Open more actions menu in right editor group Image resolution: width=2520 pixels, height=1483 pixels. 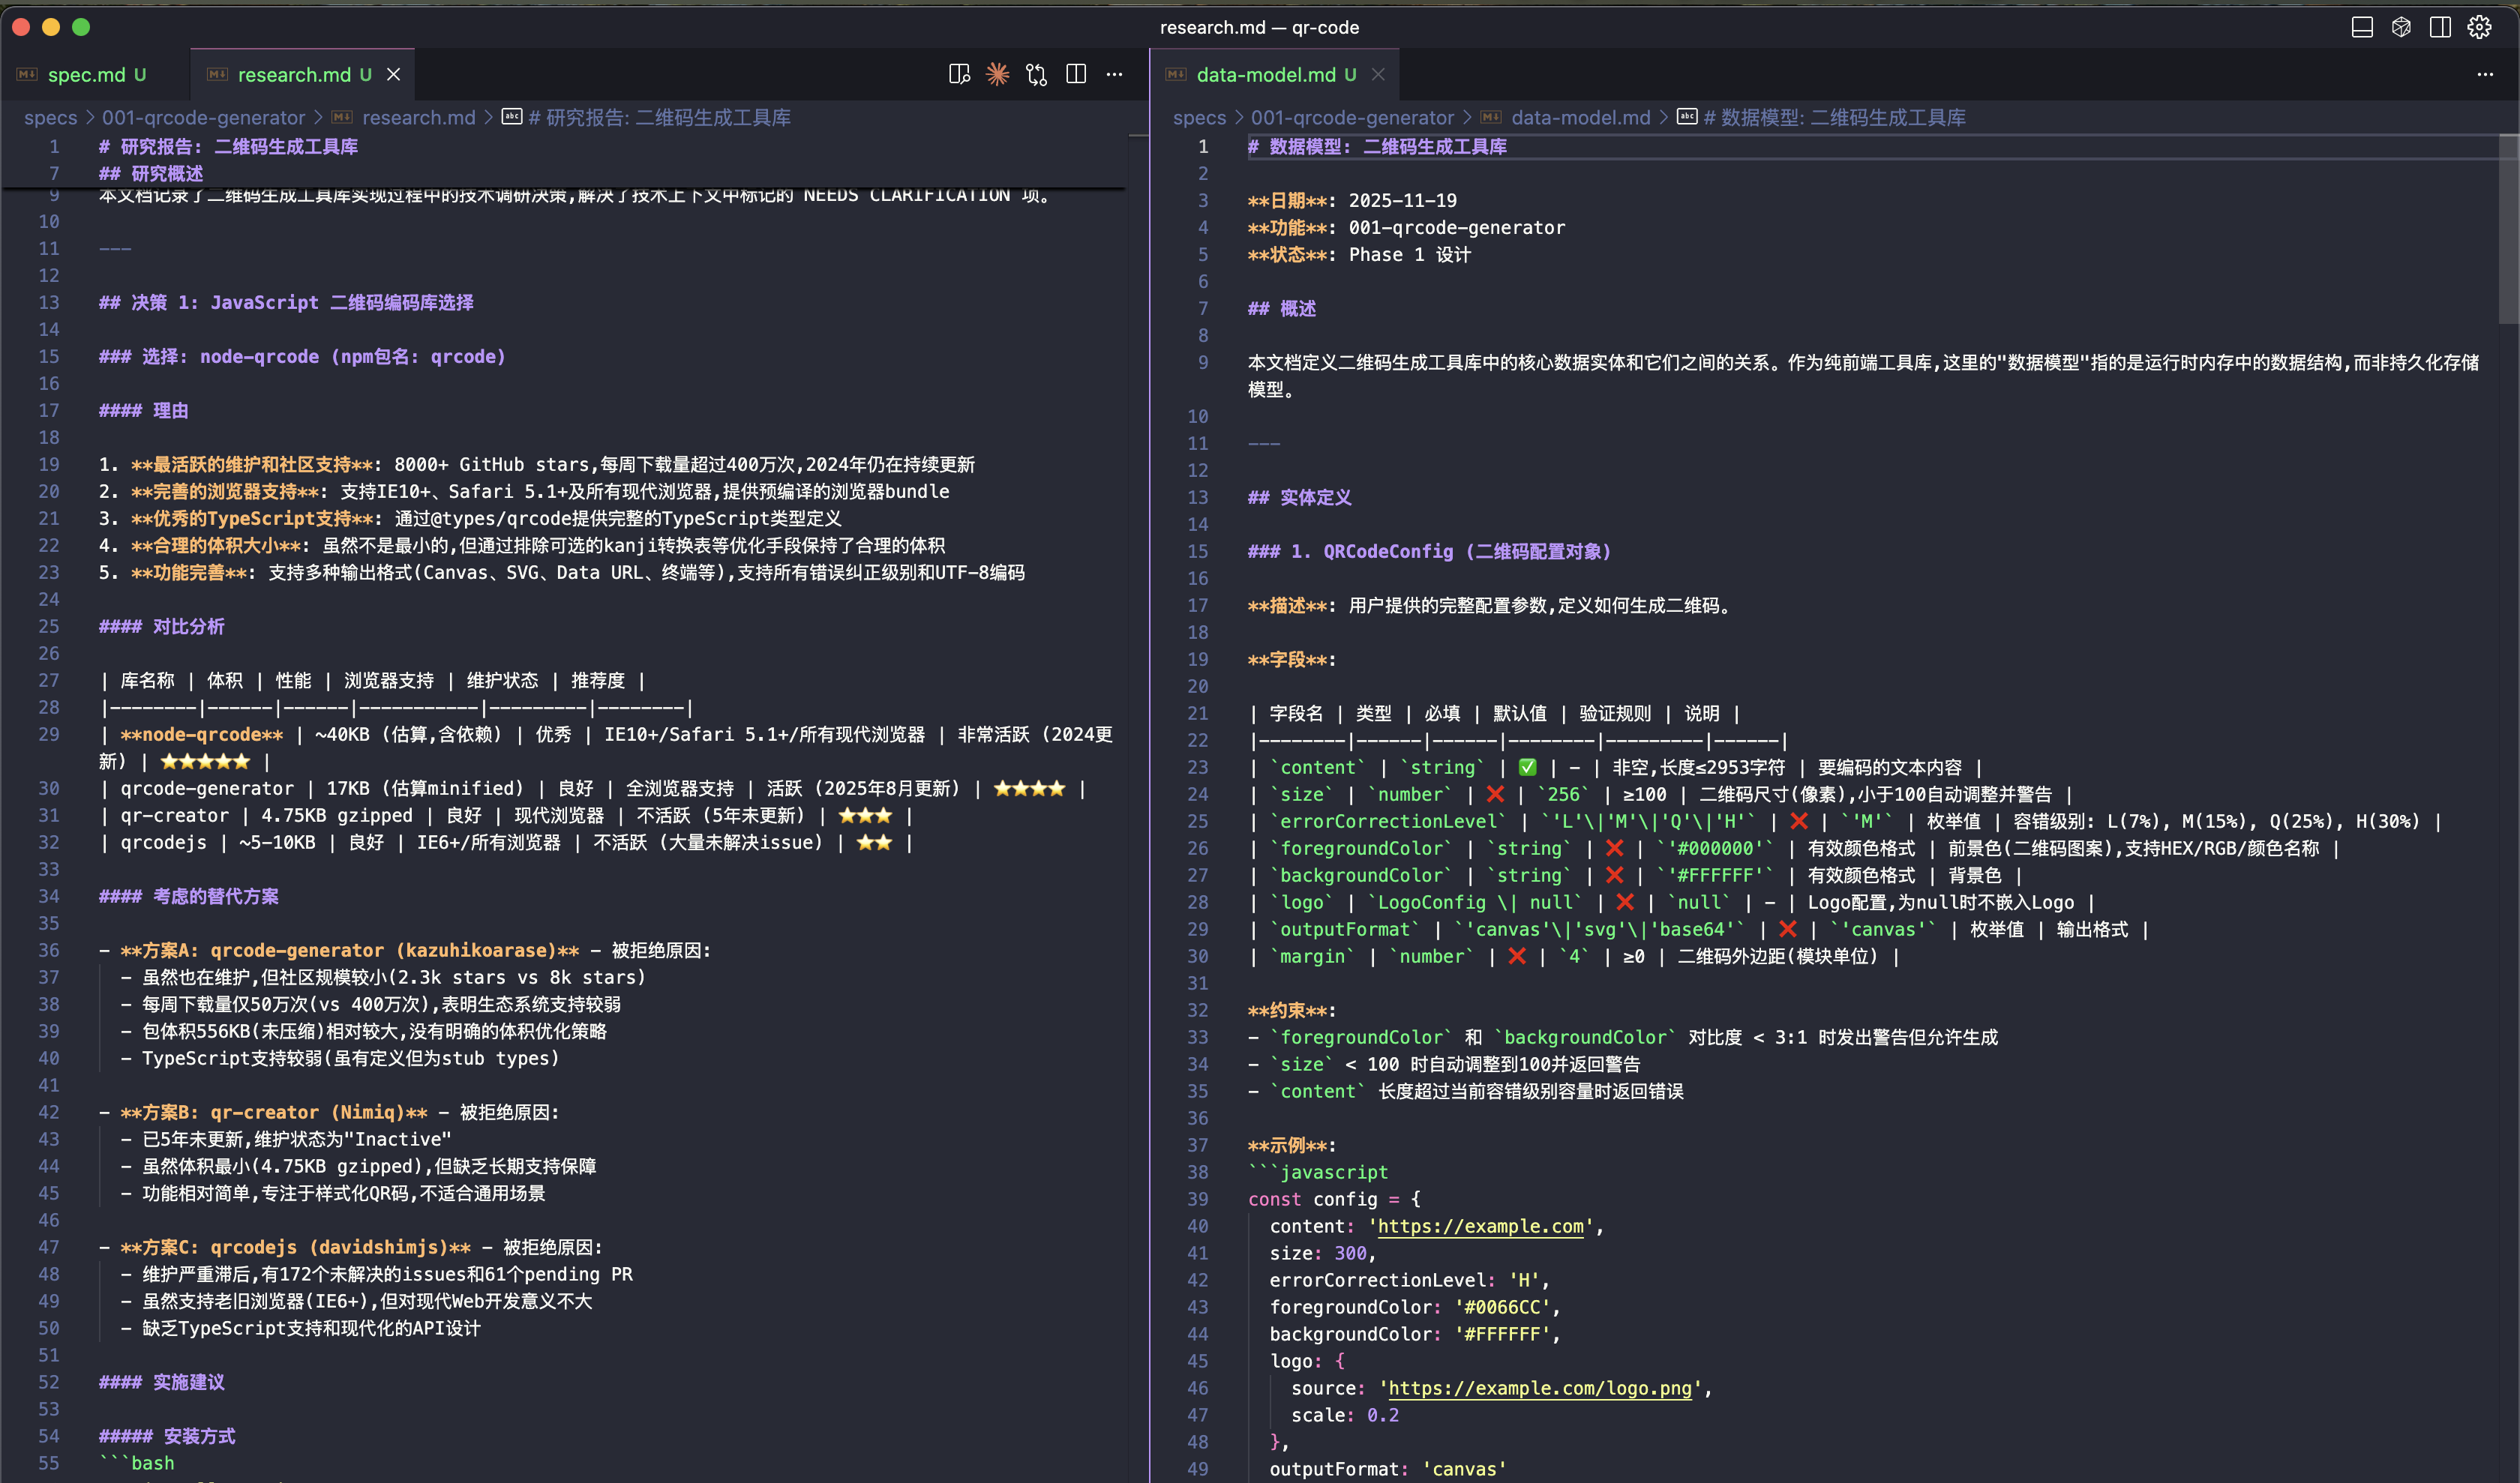(x=2485, y=74)
